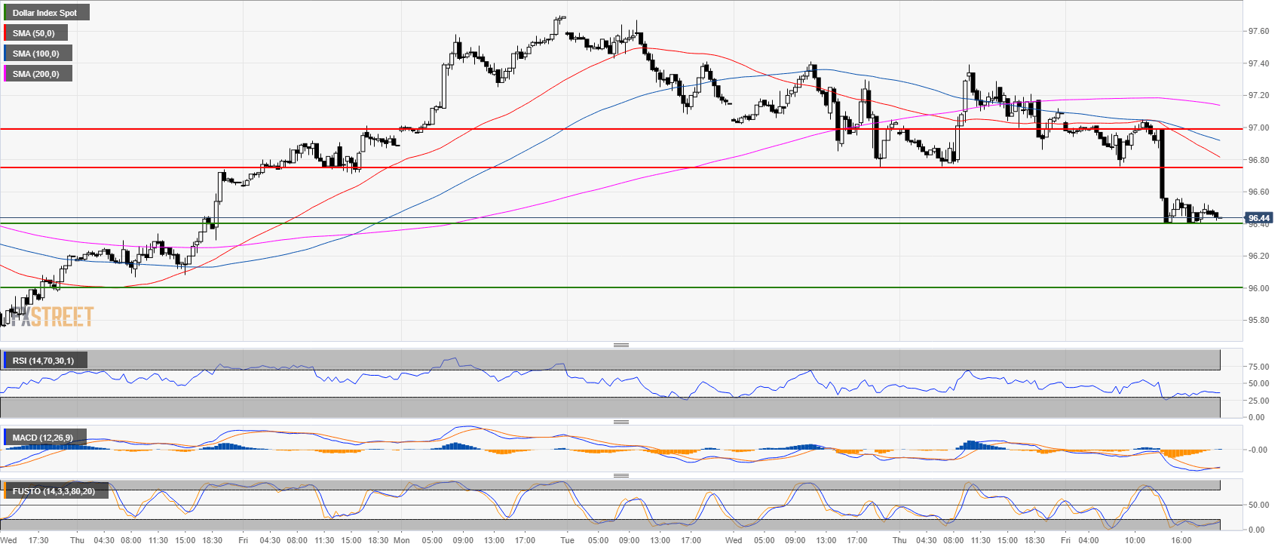This screenshot has width=1287, height=550.
Task: Click the 75.00 level on RSI scale
Action: click(1258, 367)
